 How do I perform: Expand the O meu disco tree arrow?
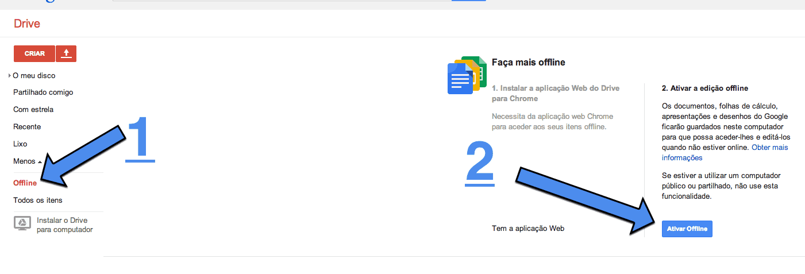coord(10,75)
